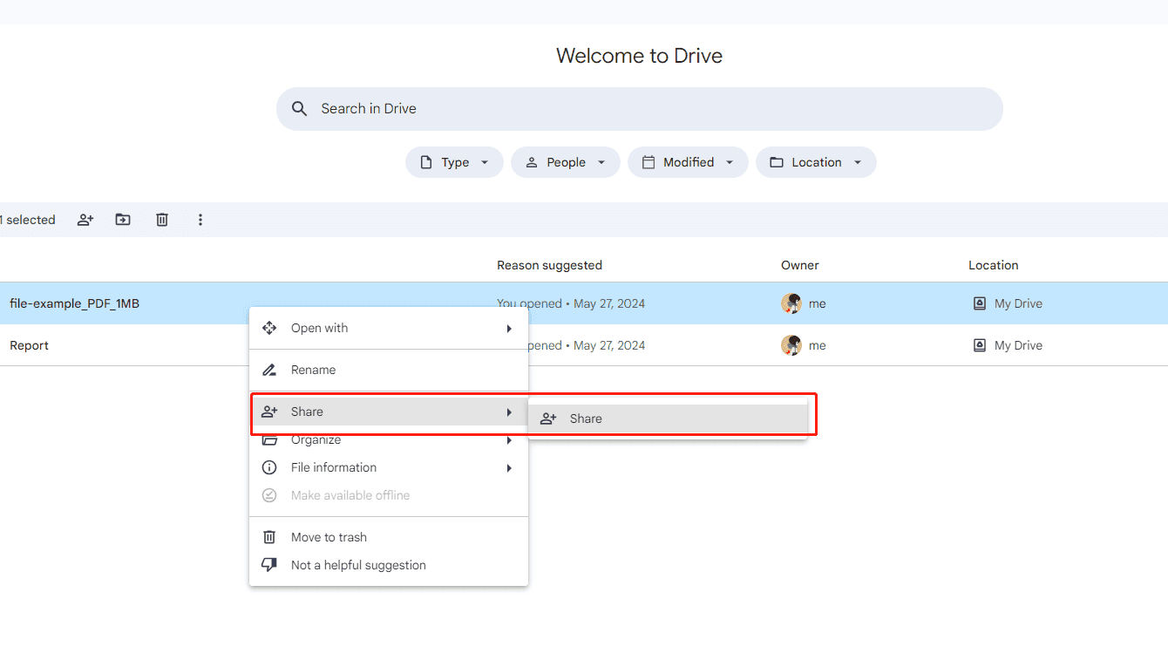Image resolution: width=1168 pixels, height=667 pixels.
Task: Click the owner avatar in file-example_PDF_1MB row
Action: pyautogui.click(x=791, y=303)
